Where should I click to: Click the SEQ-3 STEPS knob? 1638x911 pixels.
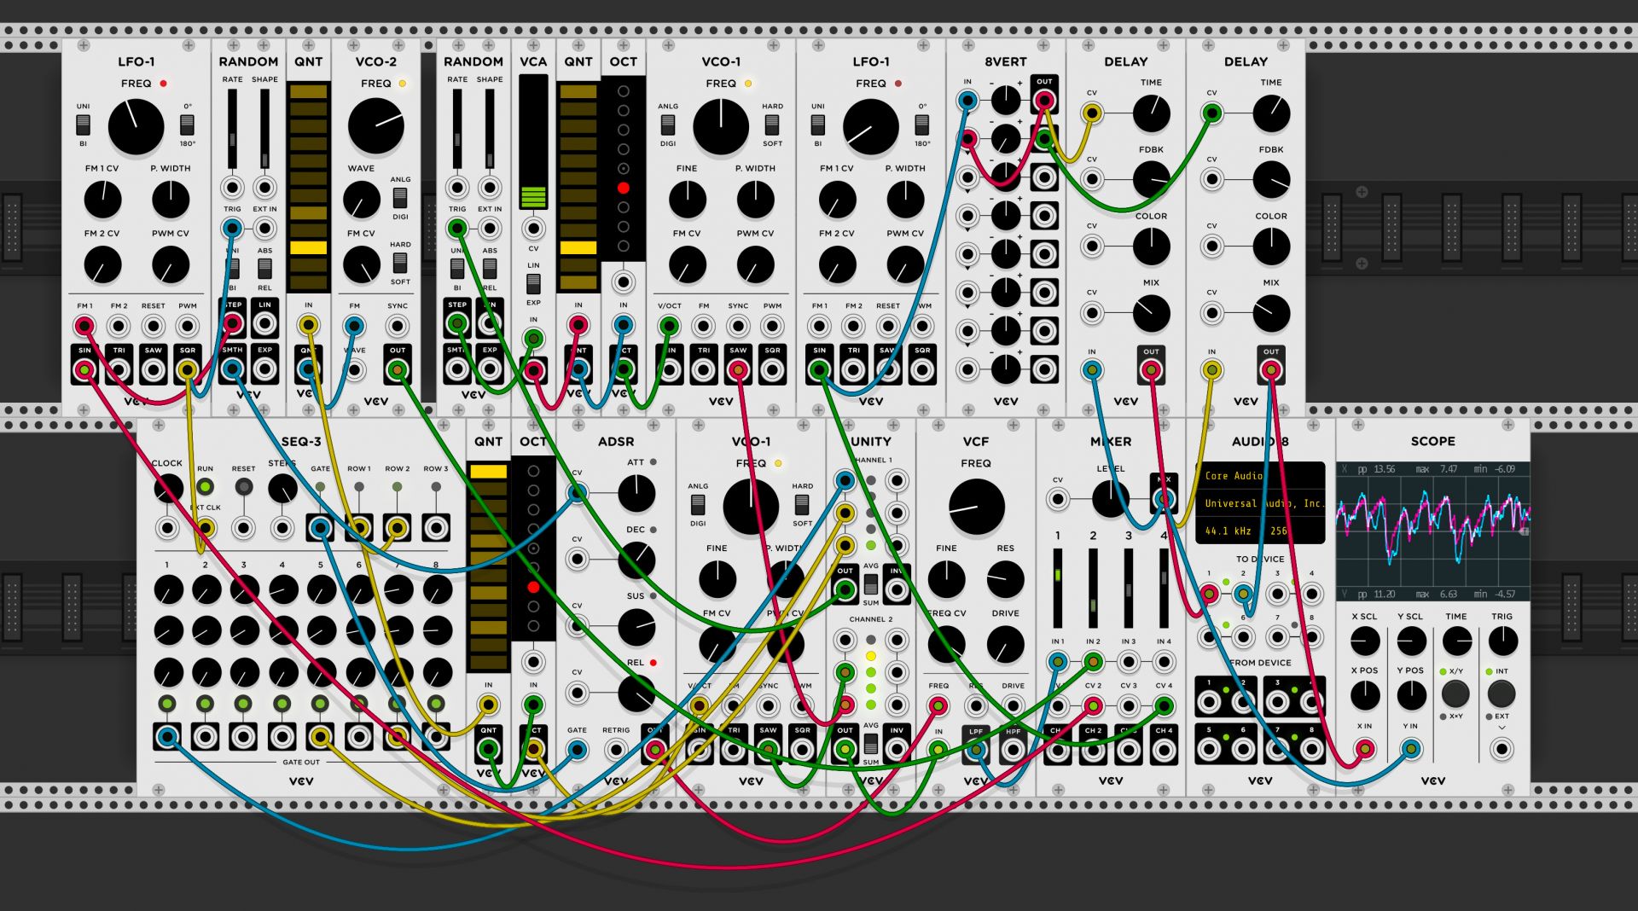pyautogui.click(x=282, y=489)
